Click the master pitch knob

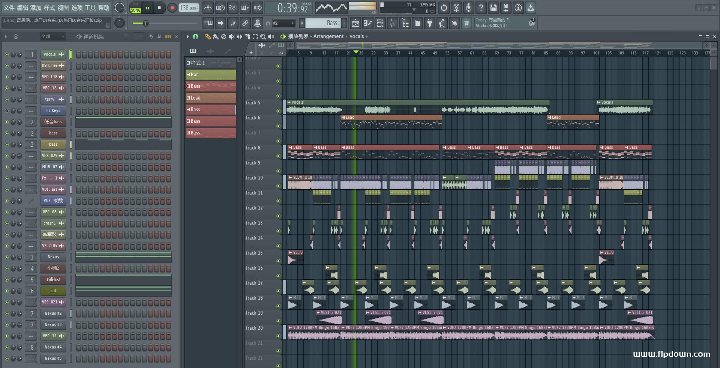tap(120, 23)
